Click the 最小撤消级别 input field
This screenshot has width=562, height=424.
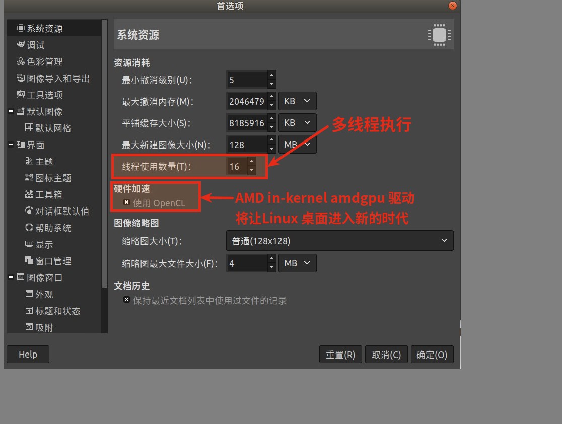247,80
